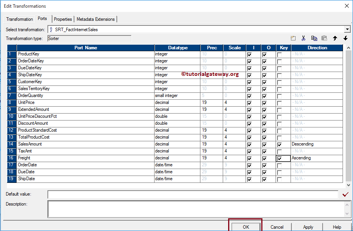This screenshot has width=353, height=231.
Task: Select the Ports tab
Action: click(42, 18)
